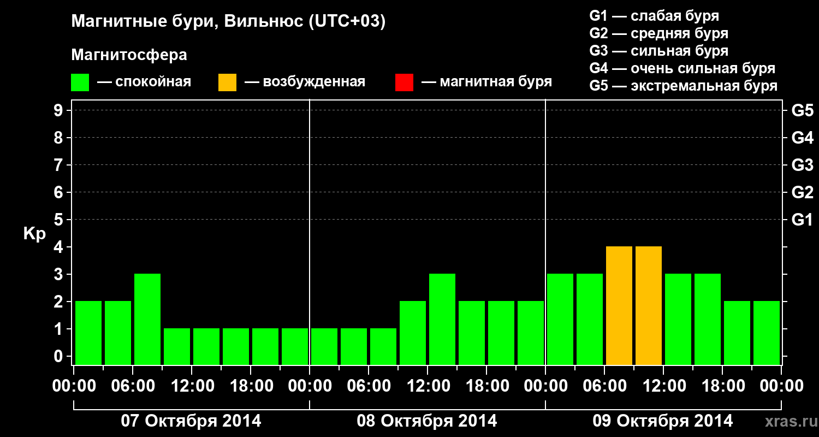
Task: Click the '— возбужденная' legend label
Action: [305, 82]
